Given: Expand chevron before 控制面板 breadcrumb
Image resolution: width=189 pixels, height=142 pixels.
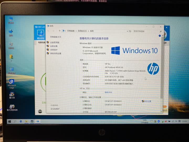Looking at the screenshot, I should 66,31.
